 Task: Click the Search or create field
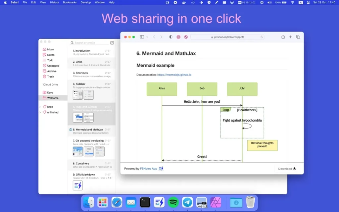click(85, 42)
